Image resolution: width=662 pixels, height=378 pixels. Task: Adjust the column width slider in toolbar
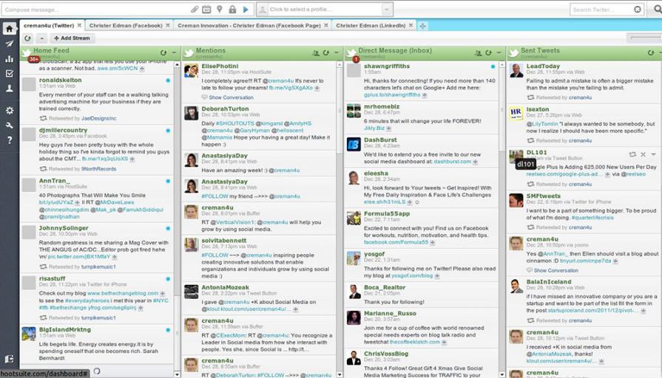point(644,38)
